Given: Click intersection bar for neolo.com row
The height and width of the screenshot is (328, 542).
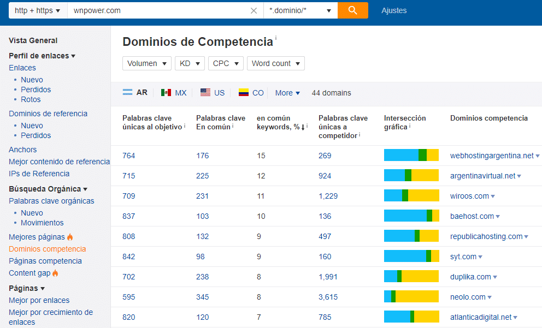Looking at the screenshot, I should 411,296.
